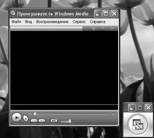This screenshot has width=154, height=138.
Task: Click the fast forward arrows icon
Action: pyautogui.click(x=113, y=114)
